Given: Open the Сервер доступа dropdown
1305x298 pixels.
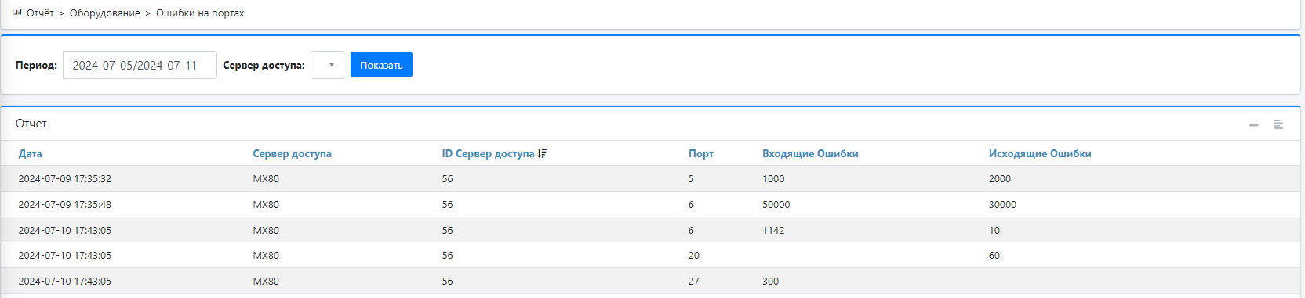Looking at the screenshot, I should coord(327,65).
